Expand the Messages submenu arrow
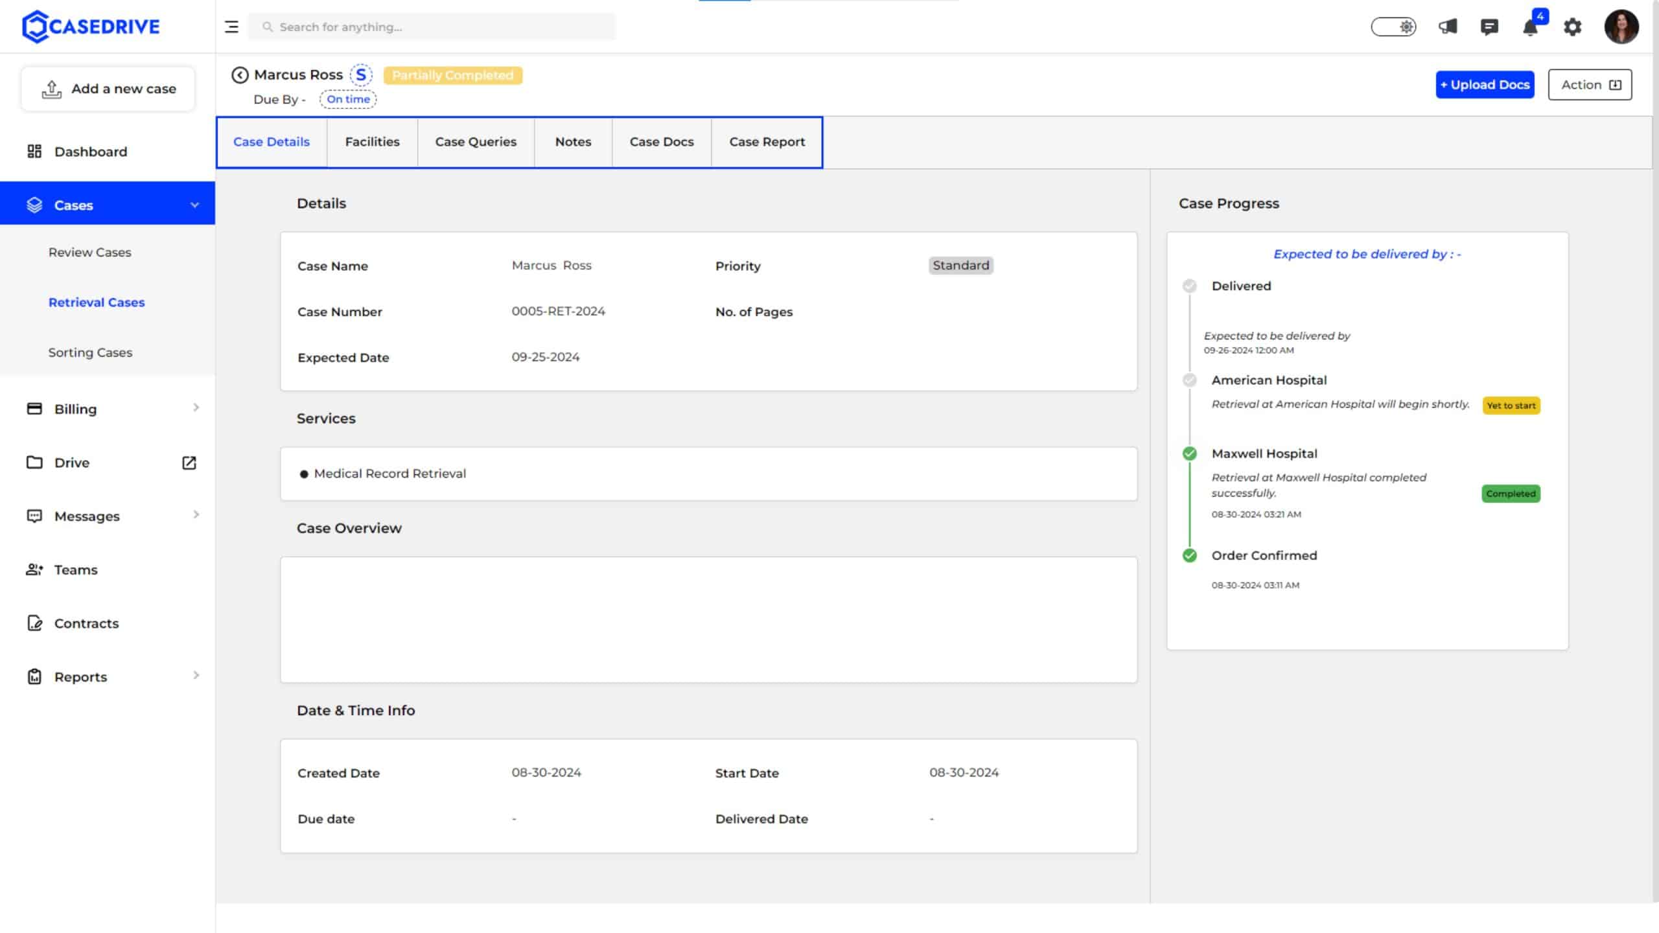The image size is (1659, 933). [x=196, y=514]
